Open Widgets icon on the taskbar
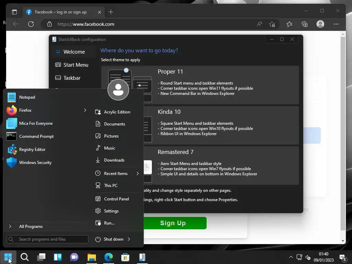352x264 pixels. click(58, 257)
